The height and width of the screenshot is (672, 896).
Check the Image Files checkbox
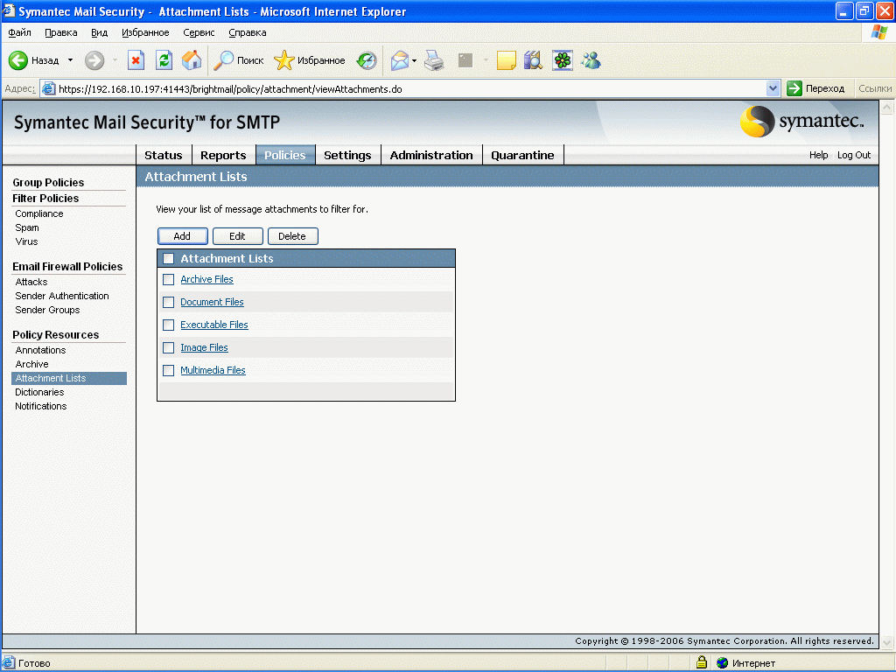169,348
